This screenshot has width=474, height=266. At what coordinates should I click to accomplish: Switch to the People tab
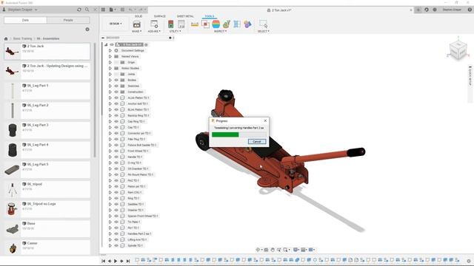coord(68,20)
